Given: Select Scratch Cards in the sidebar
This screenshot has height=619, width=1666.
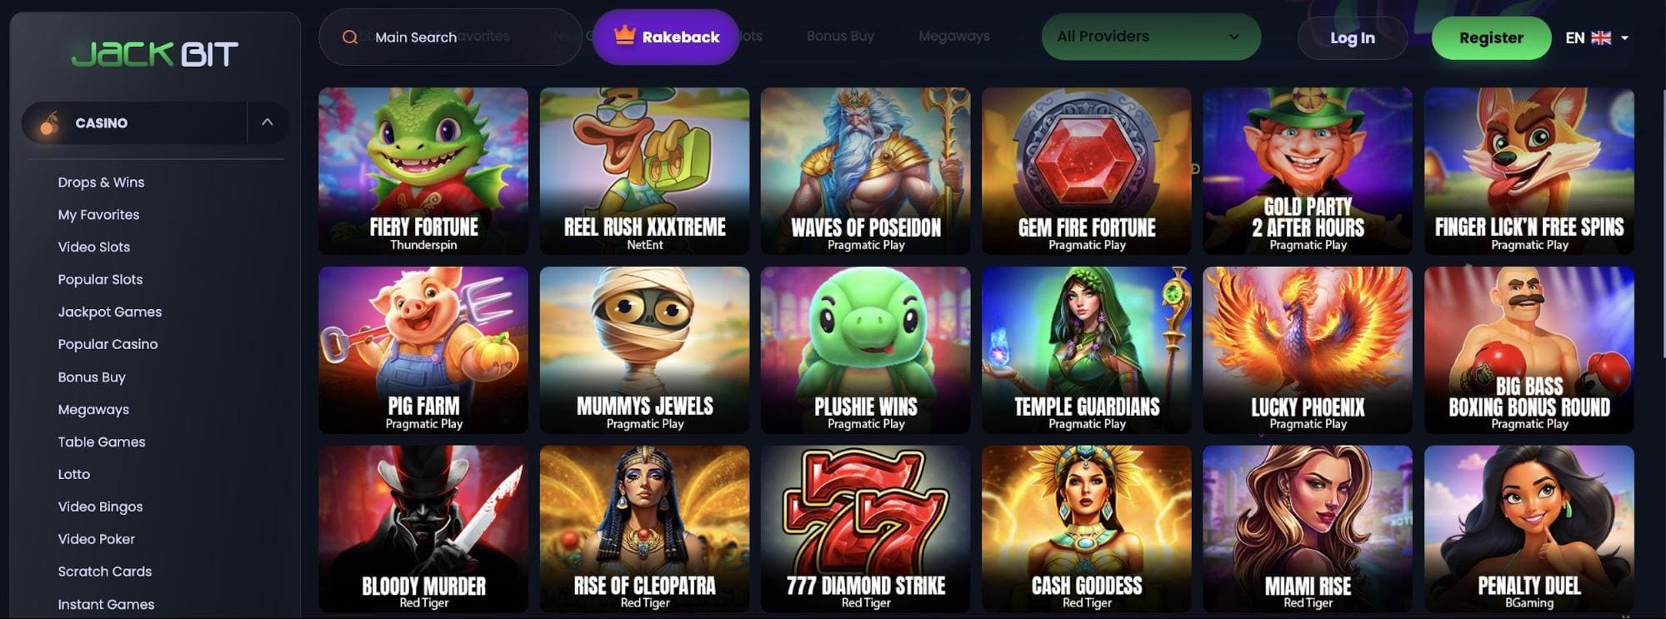Looking at the screenshot, I should pyautogui.click(x=105, y=572).
